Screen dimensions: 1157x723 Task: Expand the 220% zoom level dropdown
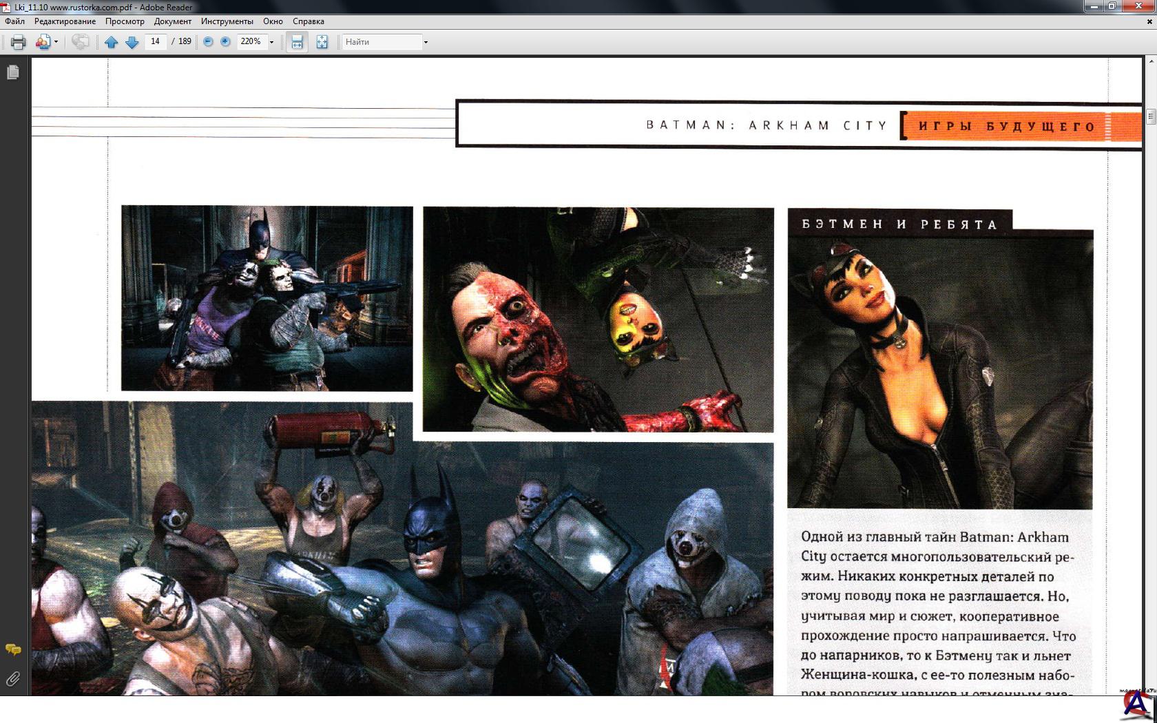coord(271,42)
